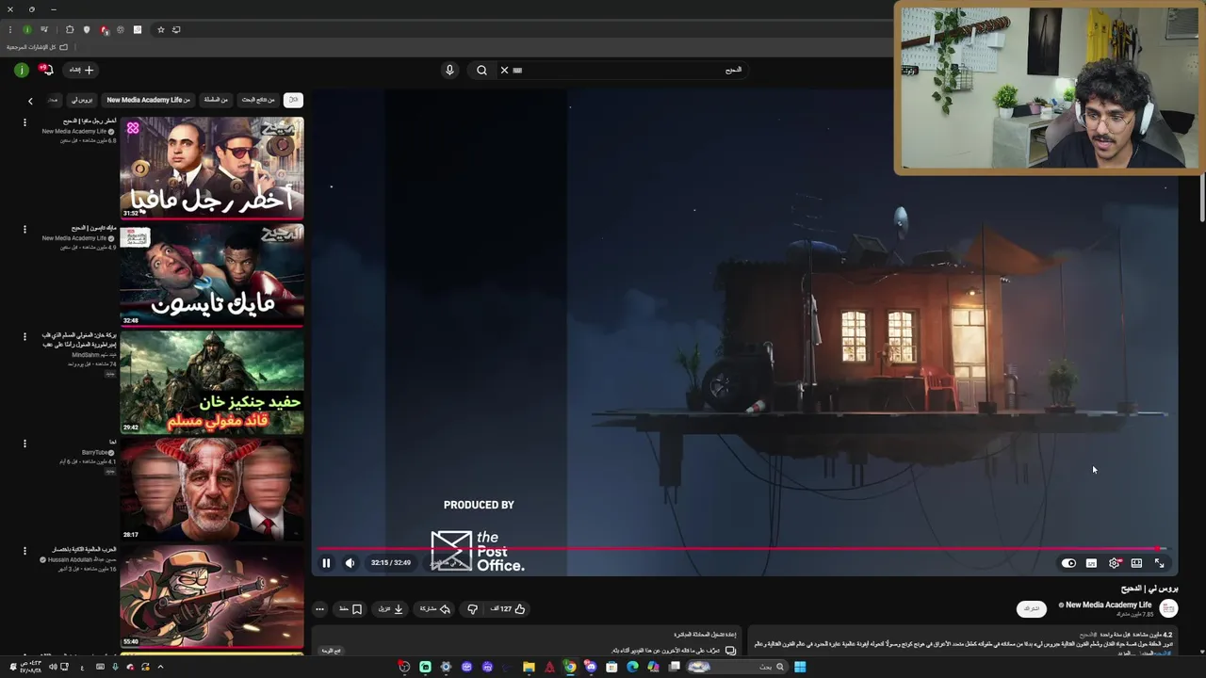Open the live chat replay icon
The height and width of the screenshot is (678, 1206).
coord(730,651)
